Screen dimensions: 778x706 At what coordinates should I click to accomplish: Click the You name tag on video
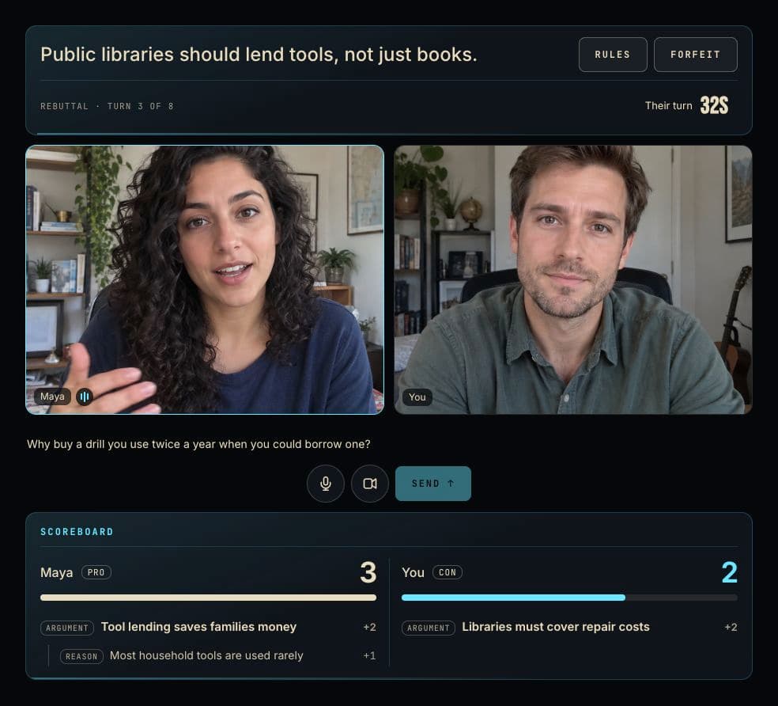click(x=417, y=397)
